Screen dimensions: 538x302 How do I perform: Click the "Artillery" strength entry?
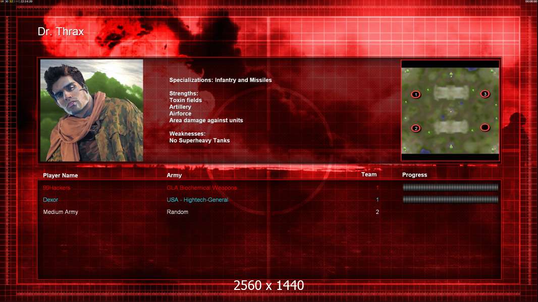[x=180, y=107]
